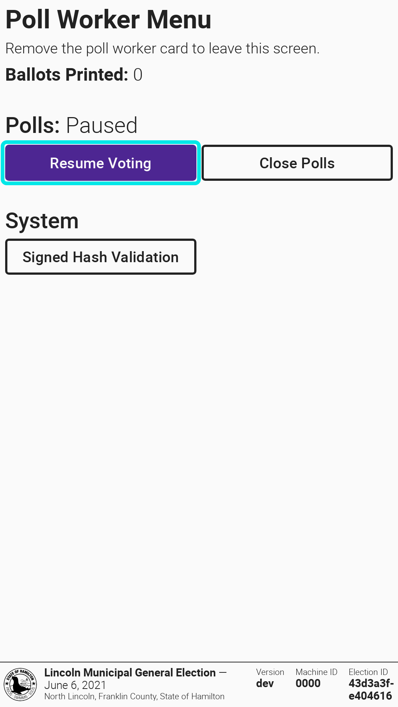Click the Ballots Printed label
398x707 pixels.
[67, 75]
